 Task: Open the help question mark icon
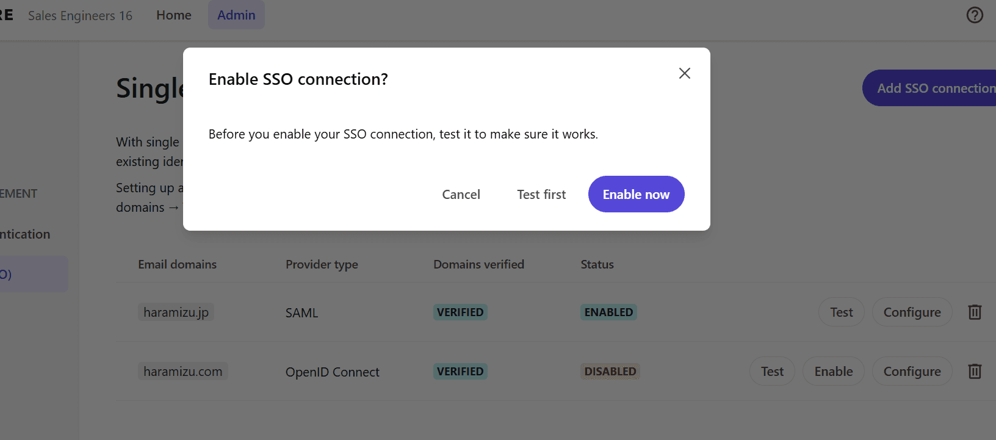975,15
